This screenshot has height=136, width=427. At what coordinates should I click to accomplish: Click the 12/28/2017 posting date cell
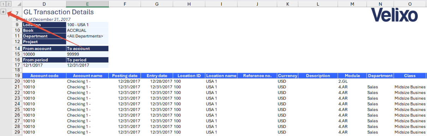tap(125, 81)
